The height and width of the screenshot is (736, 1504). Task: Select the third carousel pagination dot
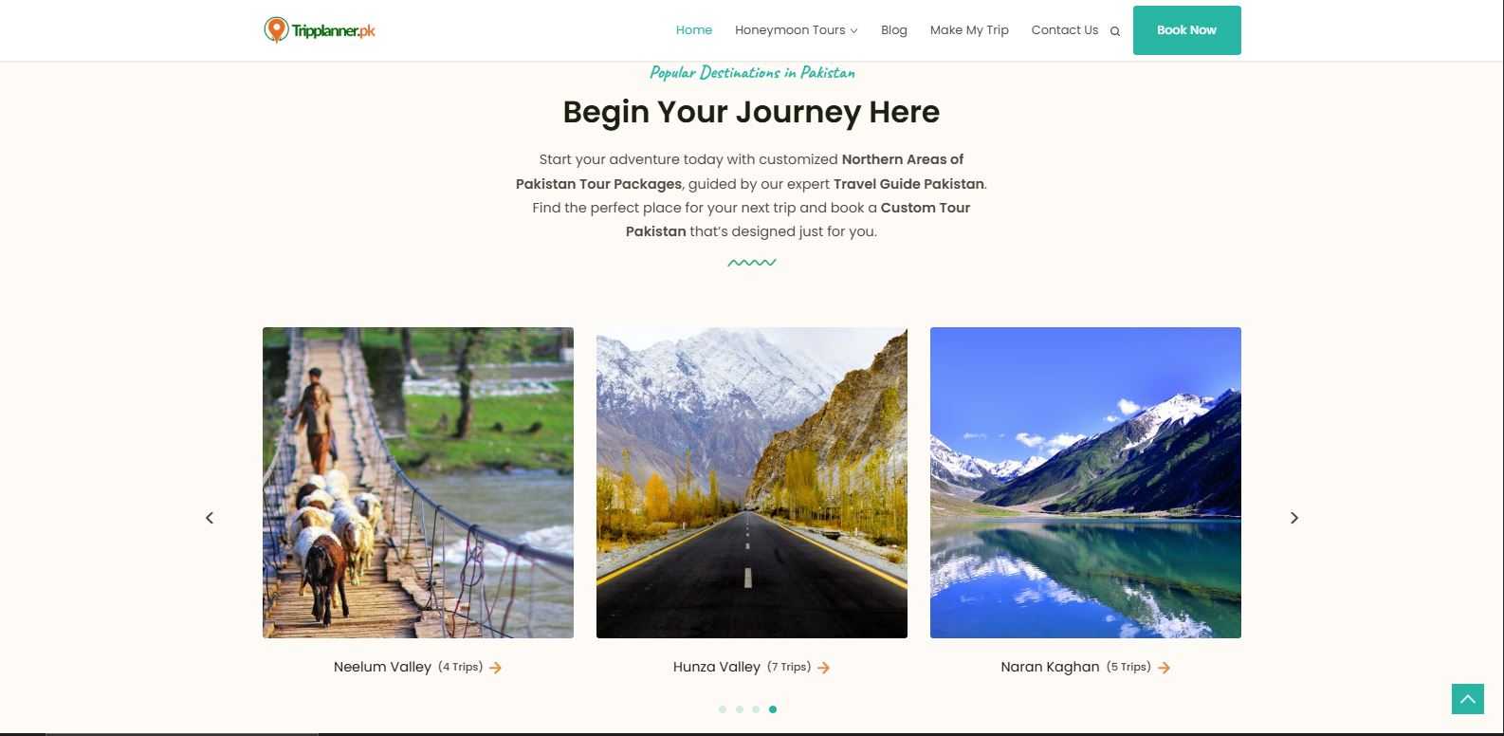point(756,709)
